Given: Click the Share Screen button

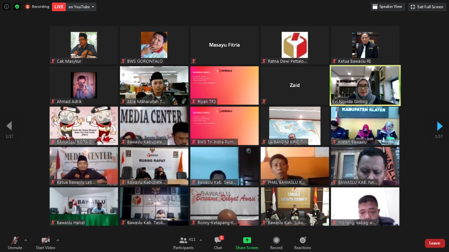Looking at the screenshot, I should point(247,243).
